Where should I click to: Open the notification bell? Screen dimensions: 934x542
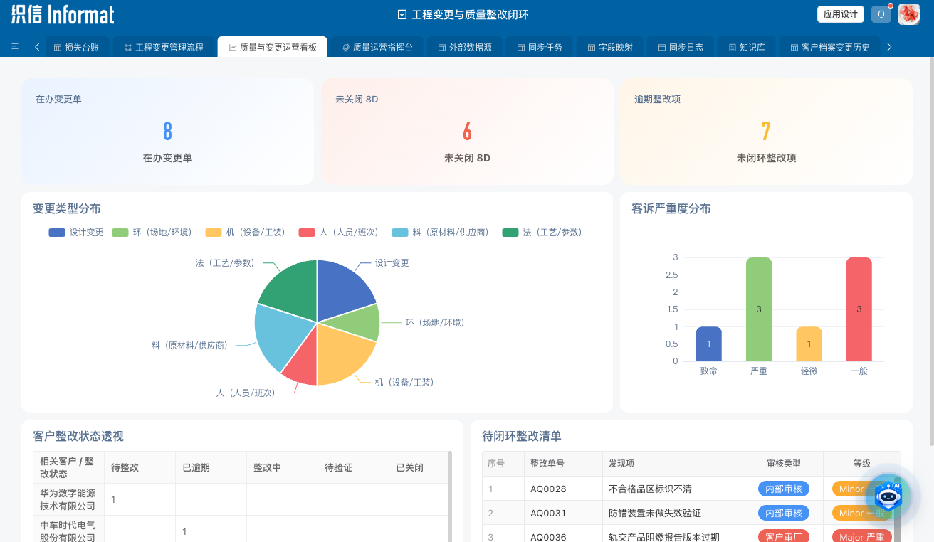881,14
